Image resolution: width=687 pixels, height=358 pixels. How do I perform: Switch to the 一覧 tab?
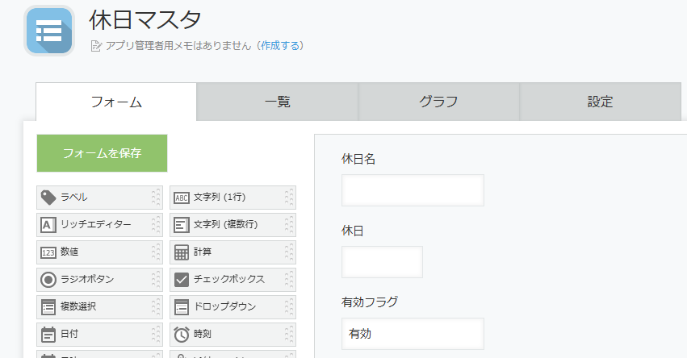coord(277,102)
